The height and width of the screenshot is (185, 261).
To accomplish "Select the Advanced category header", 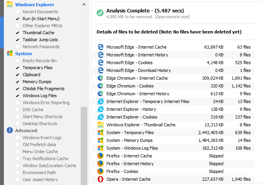I will (26, 131).
